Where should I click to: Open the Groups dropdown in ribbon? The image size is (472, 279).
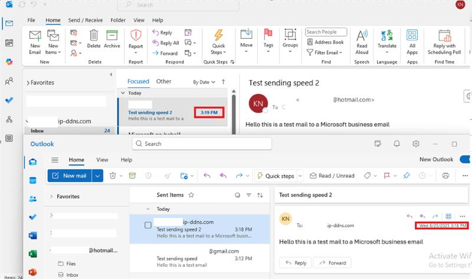pos(290,41)
